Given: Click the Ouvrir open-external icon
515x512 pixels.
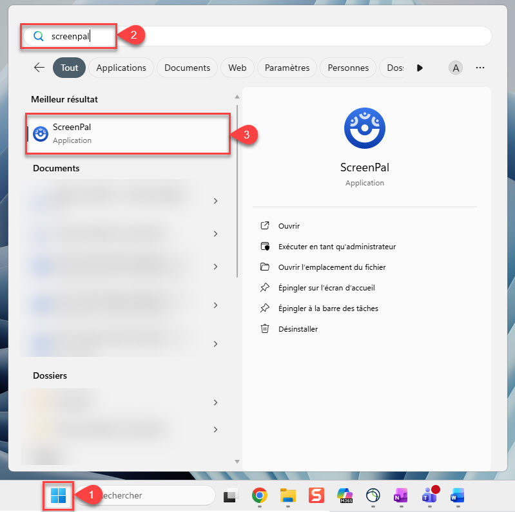Looking at the screenshot, I should click(265, 225).
